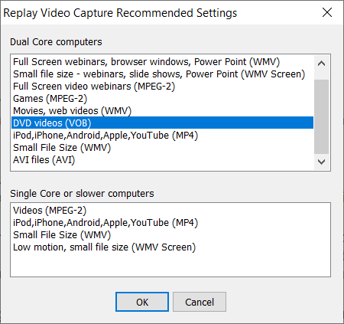Click the Cancel button
The width and height of the screenshot is (344, 324).
pos(200,302)
